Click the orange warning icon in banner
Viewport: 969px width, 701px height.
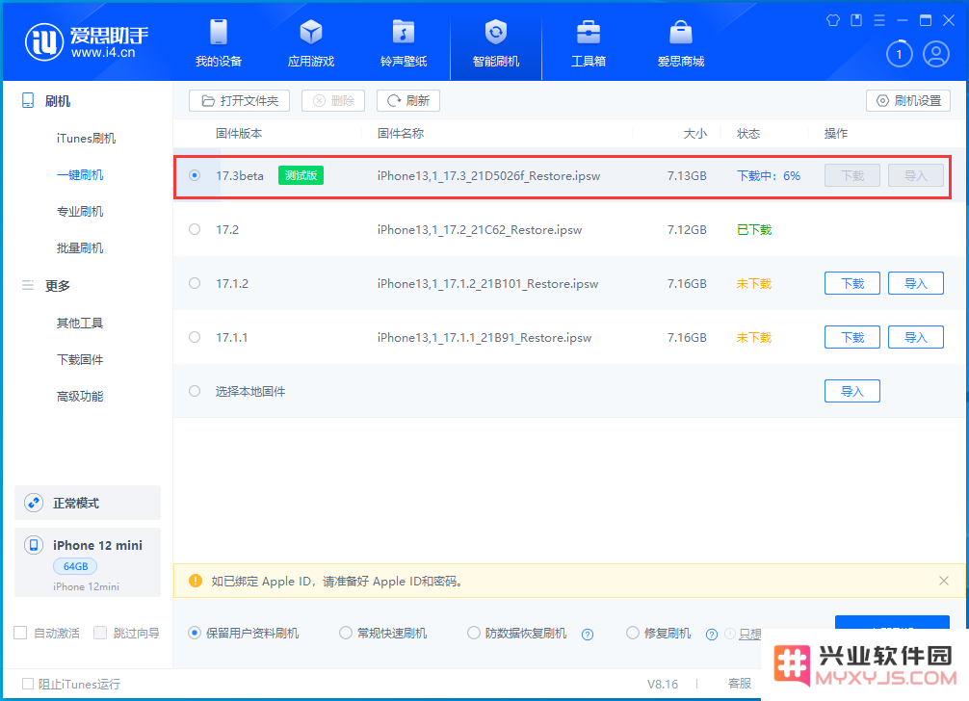pyautogui.click(x=196, y=581)
